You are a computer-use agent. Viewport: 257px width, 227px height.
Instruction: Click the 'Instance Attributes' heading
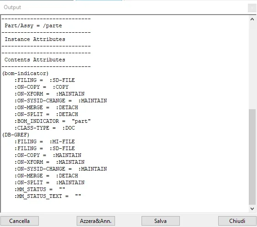(x=35, y=39)
